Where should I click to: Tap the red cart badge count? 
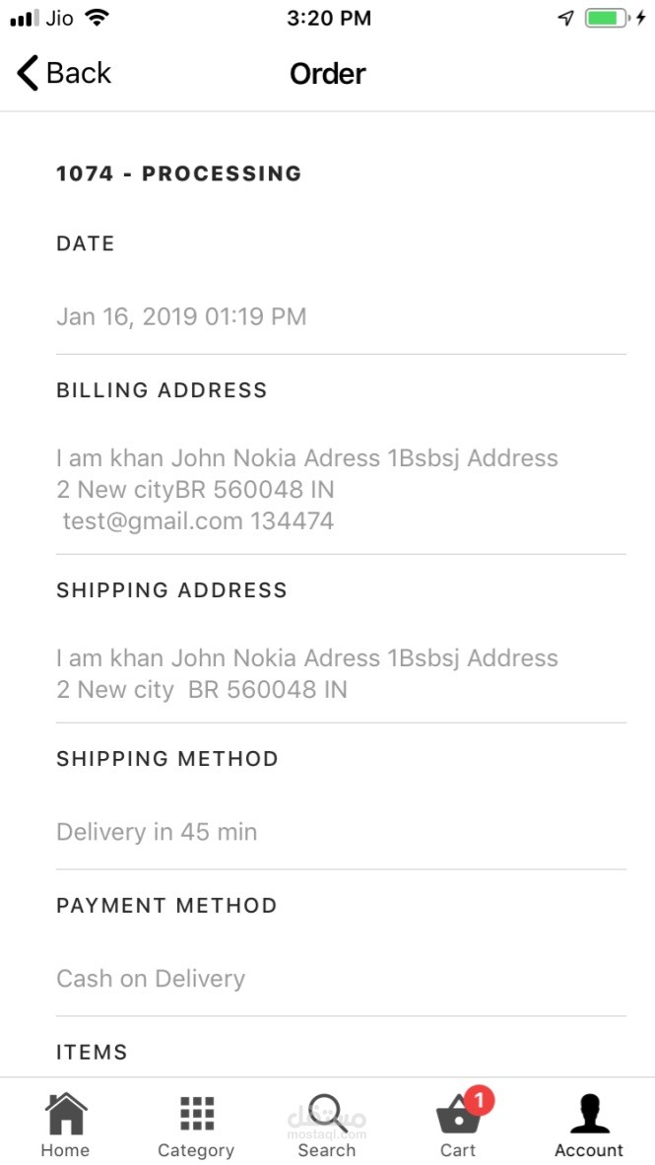pyautogui.click(x=479, y=1099)
